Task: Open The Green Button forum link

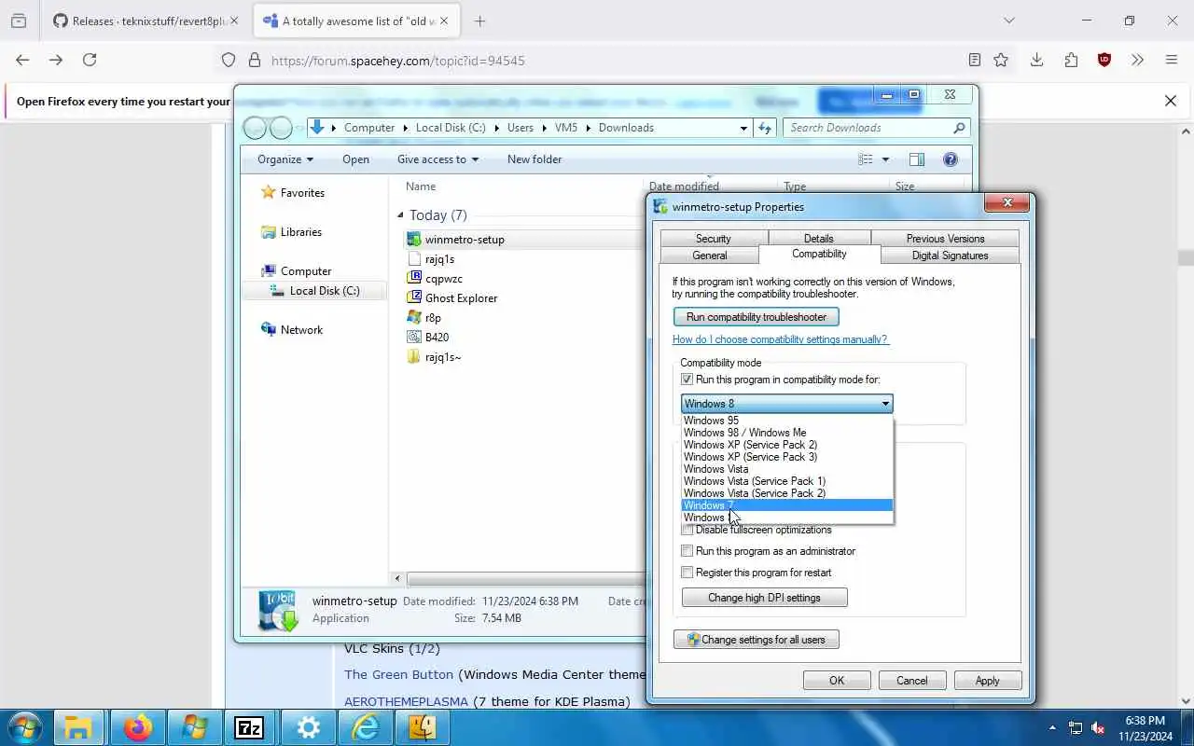Action: (398, 674)
